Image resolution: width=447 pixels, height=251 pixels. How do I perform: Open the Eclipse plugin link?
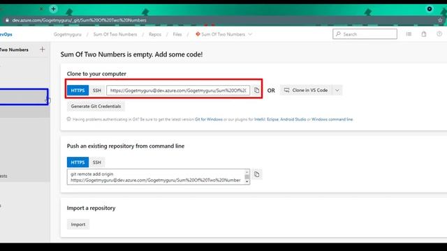point(272,119)
